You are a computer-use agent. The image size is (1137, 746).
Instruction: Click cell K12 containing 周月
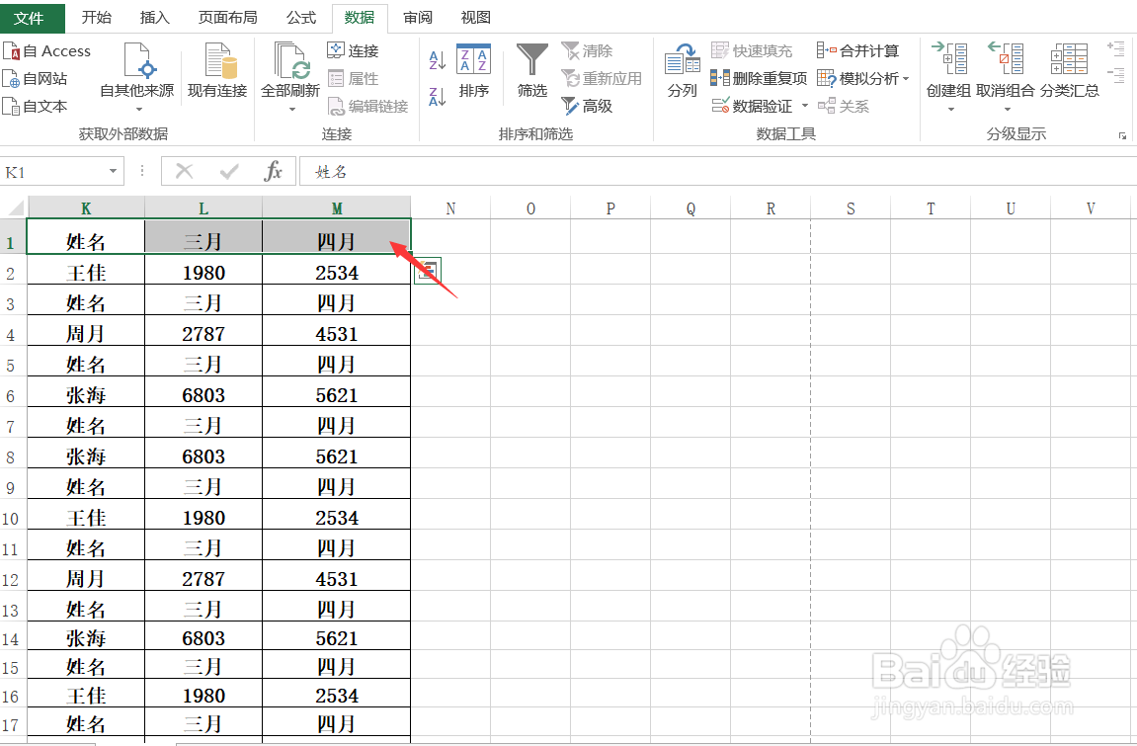point(86,579)
